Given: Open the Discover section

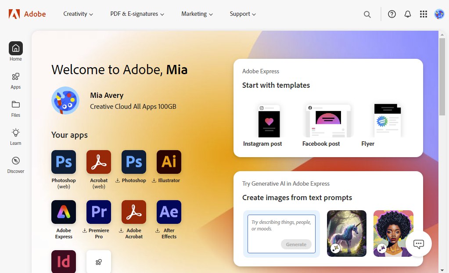Looking at the screenshot, I should point(15,164).
